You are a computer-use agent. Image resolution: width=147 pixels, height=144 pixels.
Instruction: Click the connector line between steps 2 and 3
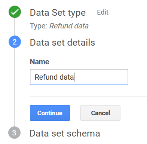14,87
